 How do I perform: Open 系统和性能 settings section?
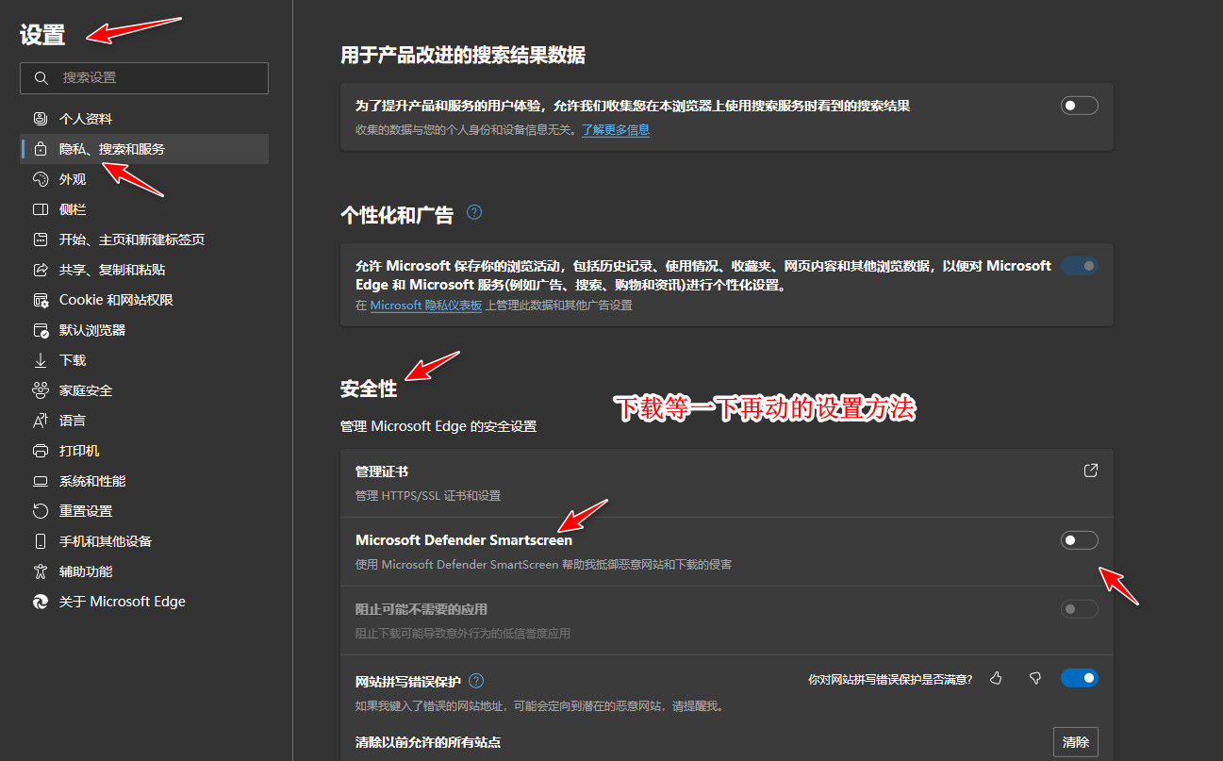(144, 481)
